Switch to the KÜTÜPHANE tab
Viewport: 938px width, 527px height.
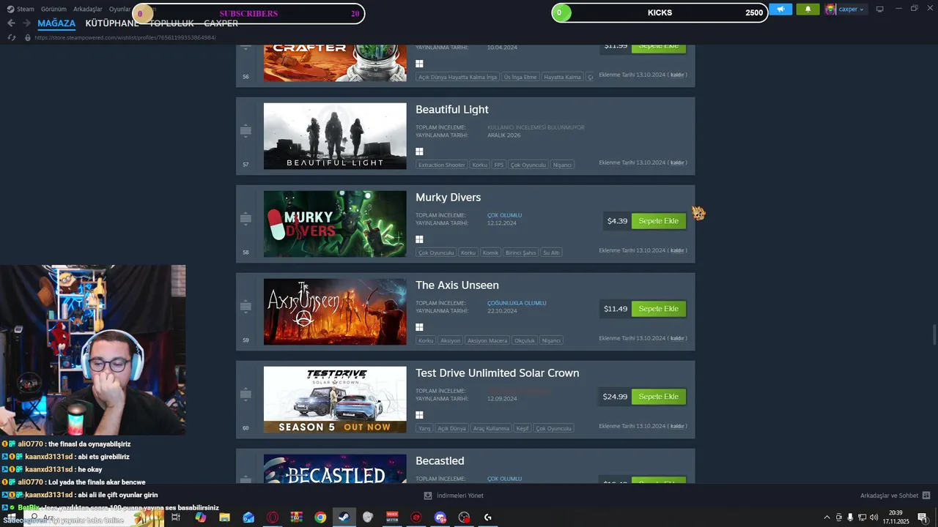point(112,23)
